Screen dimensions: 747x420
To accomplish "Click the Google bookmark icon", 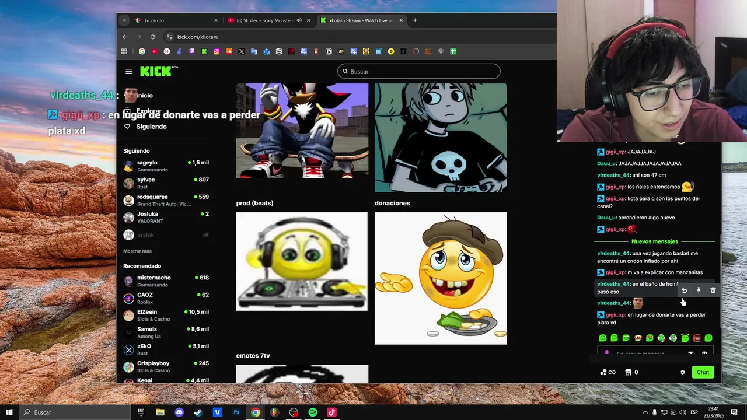I will click(x=142, y=51).
